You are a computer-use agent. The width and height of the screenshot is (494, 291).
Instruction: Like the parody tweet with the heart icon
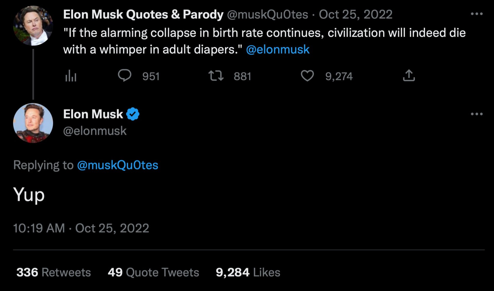(x=307, y=76)
